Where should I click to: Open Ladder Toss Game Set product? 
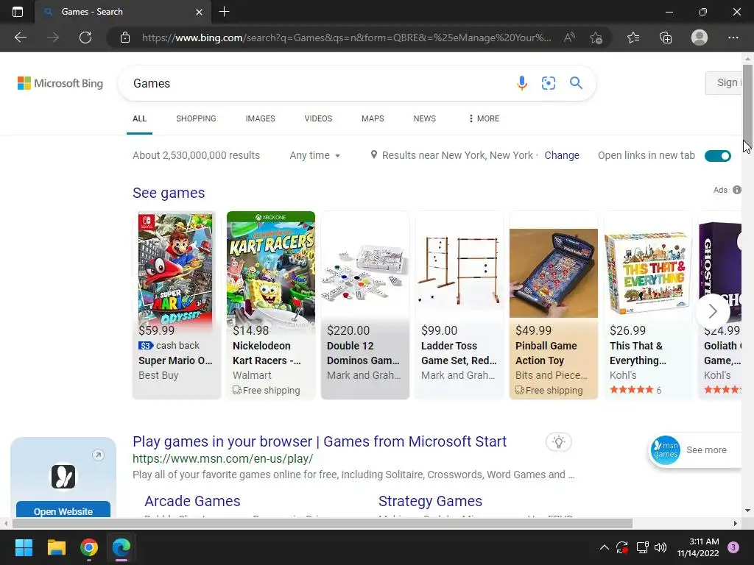459,305
